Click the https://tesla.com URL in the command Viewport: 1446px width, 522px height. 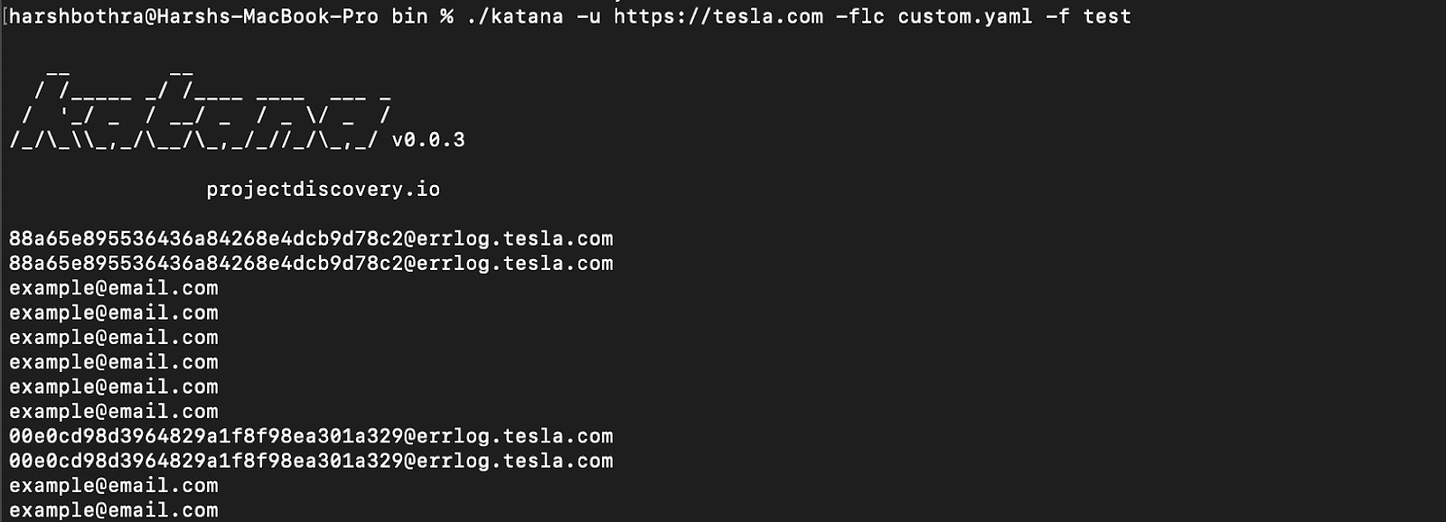coord(718,16)
